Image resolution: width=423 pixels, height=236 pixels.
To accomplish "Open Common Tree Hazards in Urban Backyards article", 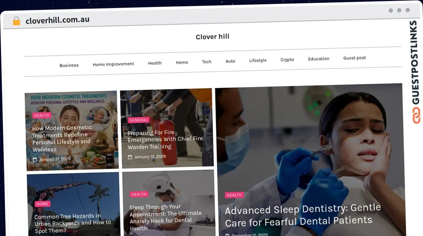I will coord(73,223).
